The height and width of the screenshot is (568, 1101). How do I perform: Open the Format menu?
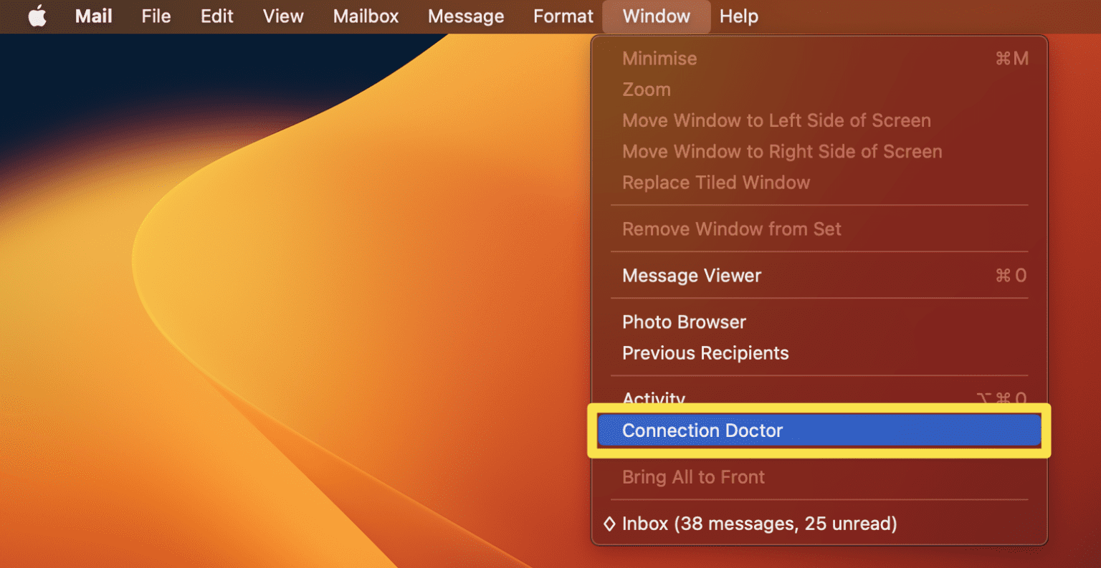coord(563,16)
